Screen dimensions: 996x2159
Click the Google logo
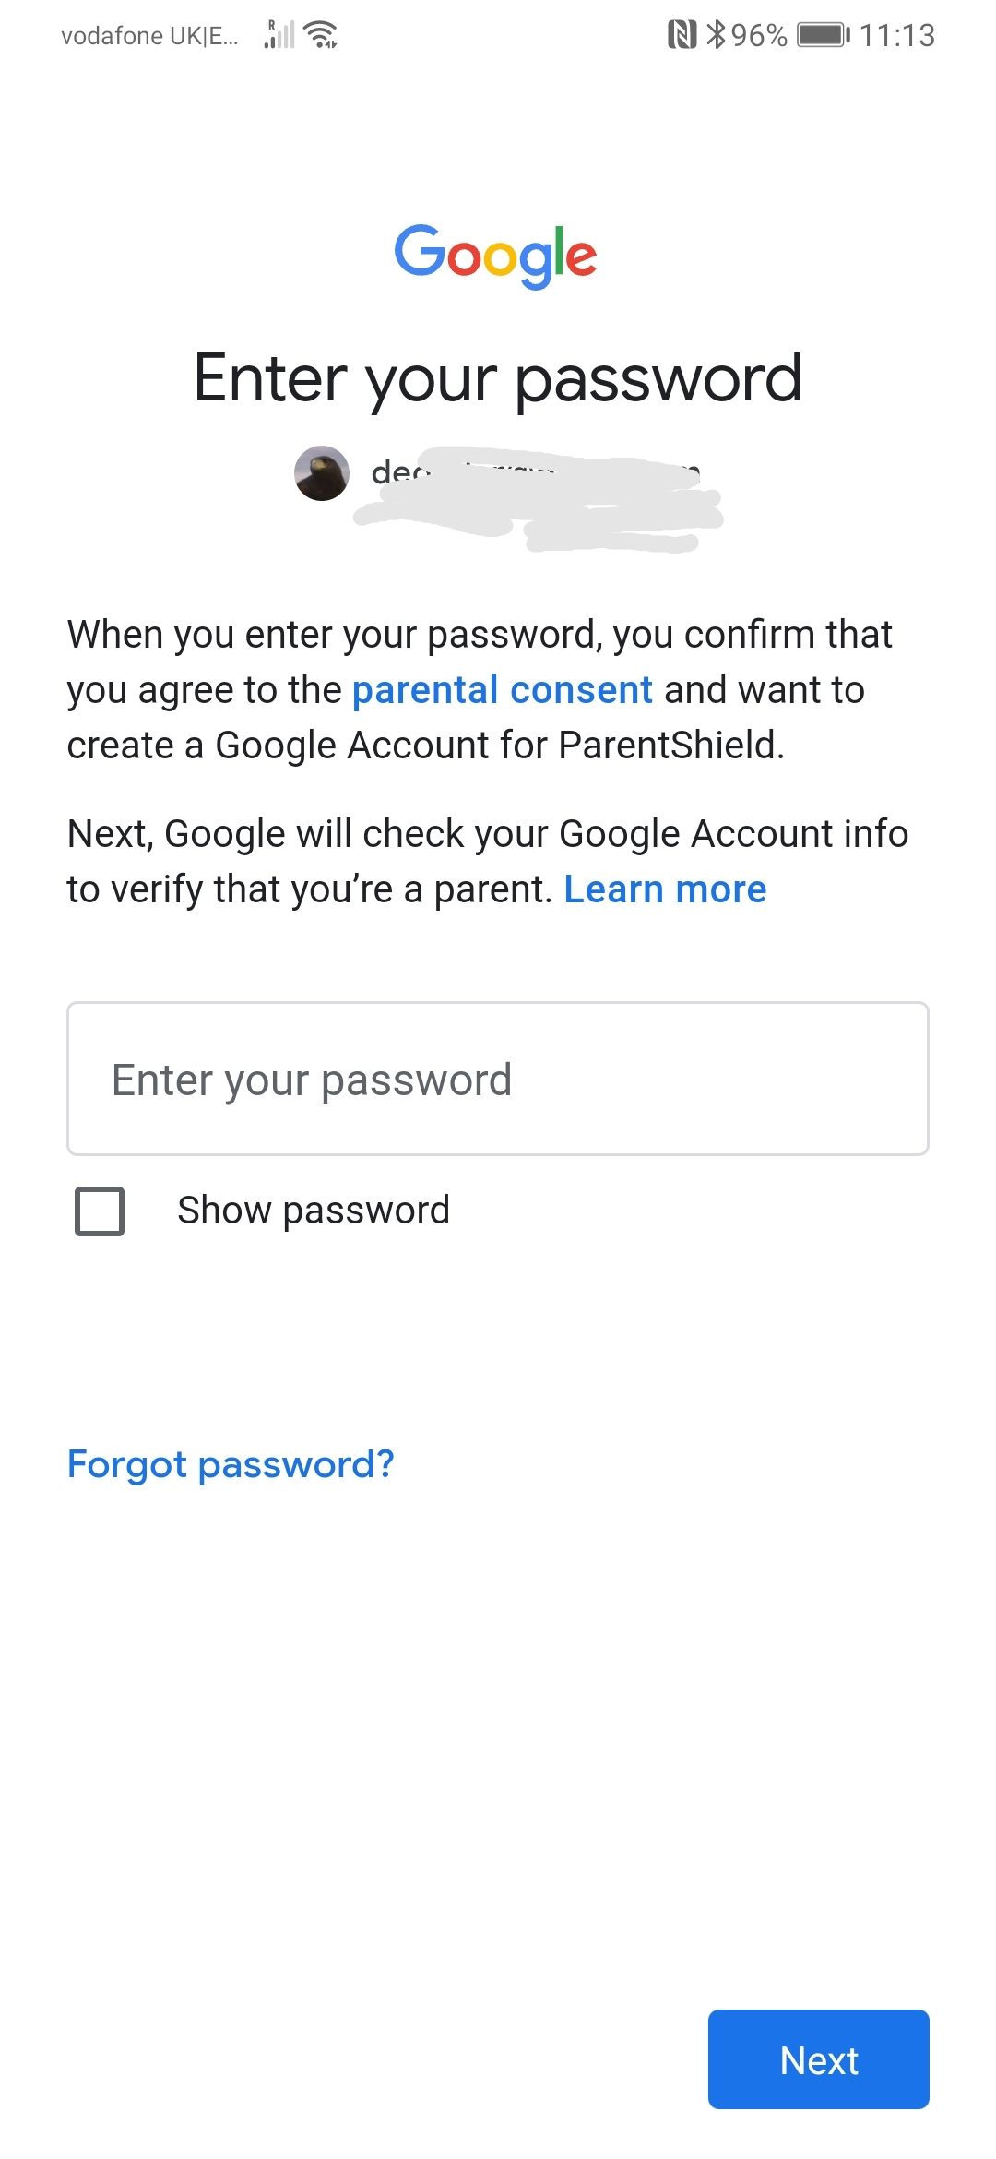[496, 256]
